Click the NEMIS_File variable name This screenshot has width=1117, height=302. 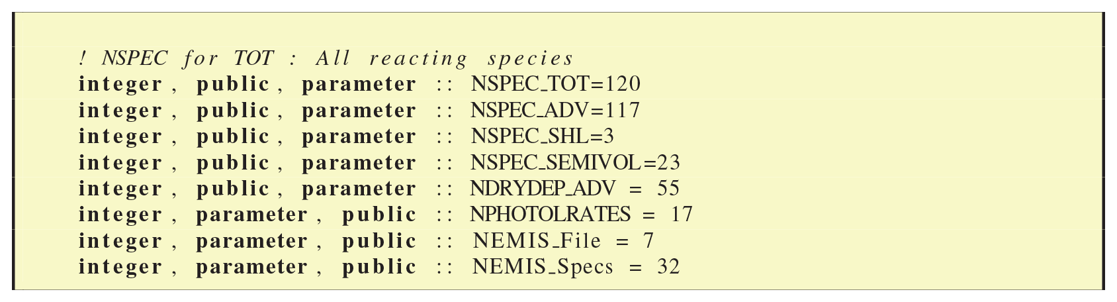point(537,240)
